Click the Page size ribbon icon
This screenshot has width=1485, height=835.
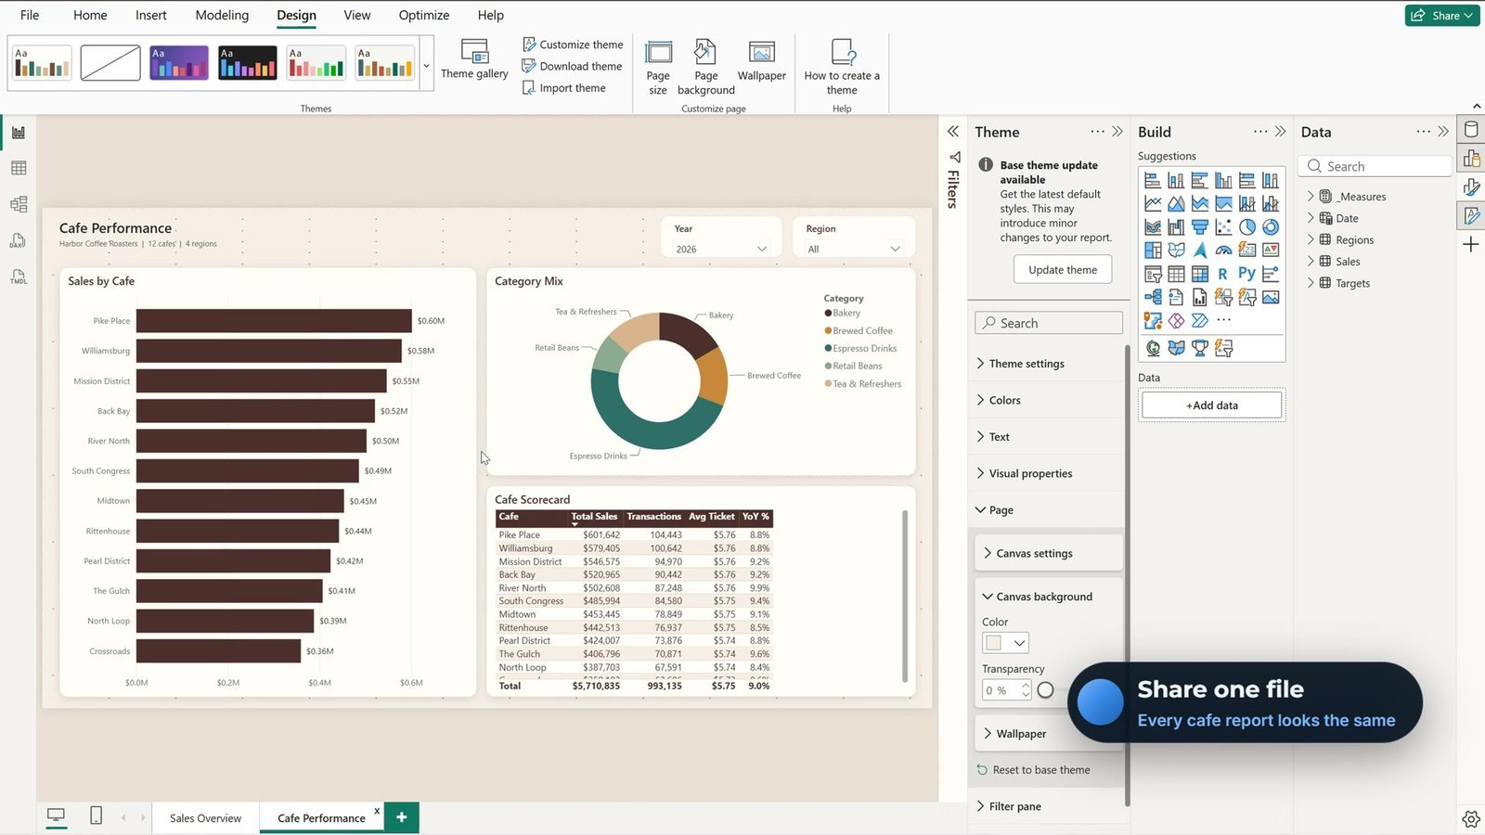pyautogui.click(x=658, y=67)
